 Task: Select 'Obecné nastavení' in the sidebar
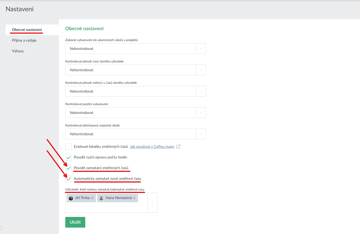(x=27, y=30)
